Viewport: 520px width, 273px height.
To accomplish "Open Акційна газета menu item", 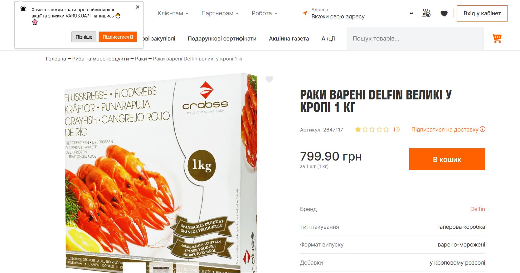I will tap(289, 39).
